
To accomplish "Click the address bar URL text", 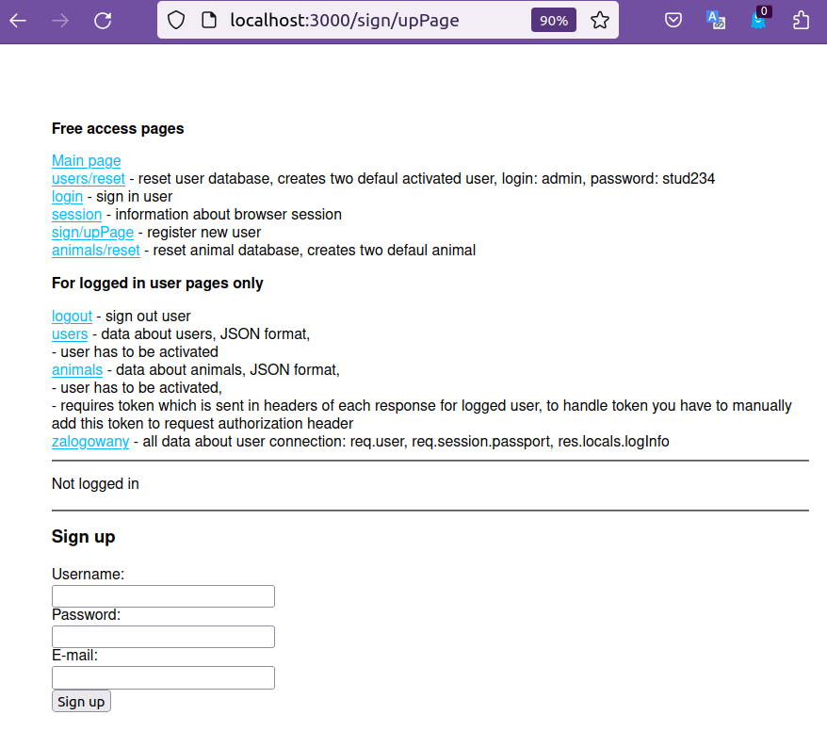I will (x=345, y=21).
